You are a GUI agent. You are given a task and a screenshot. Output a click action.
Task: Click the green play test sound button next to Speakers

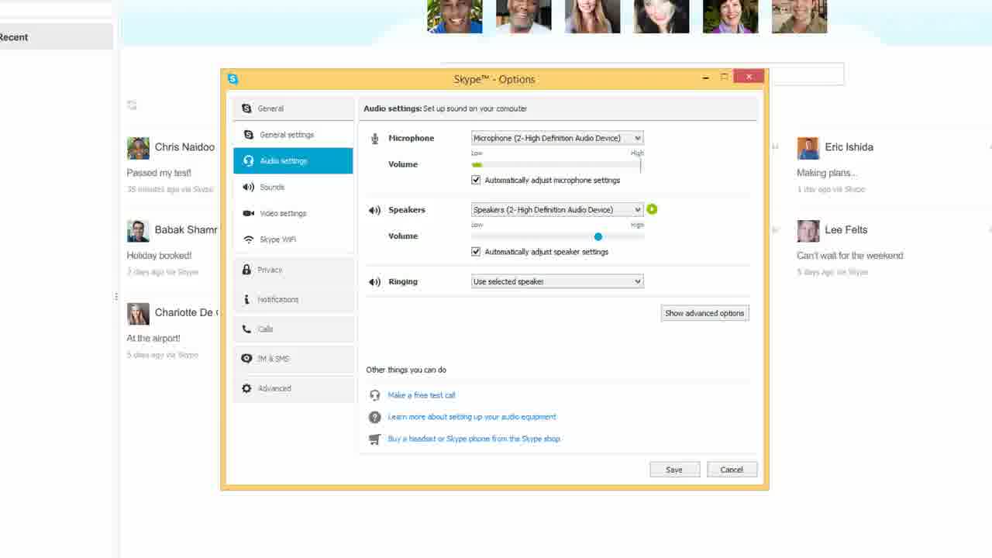coord(652,209)
